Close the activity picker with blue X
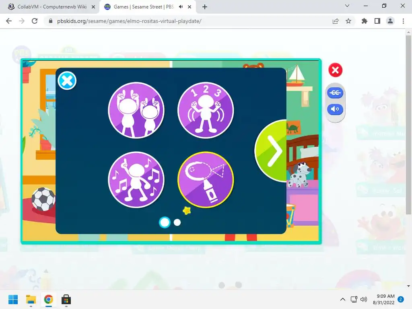 pos(67,80)
